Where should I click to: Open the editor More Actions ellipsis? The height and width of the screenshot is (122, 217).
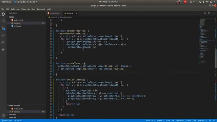pos(214,13)
